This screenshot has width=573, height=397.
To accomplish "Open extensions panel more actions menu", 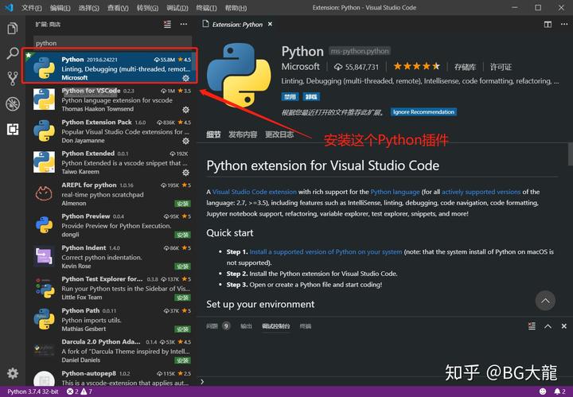I will tap(184, 25).
